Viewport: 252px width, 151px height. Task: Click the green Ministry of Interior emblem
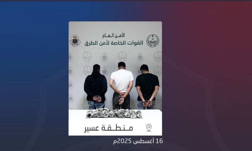tap(153, 41)
